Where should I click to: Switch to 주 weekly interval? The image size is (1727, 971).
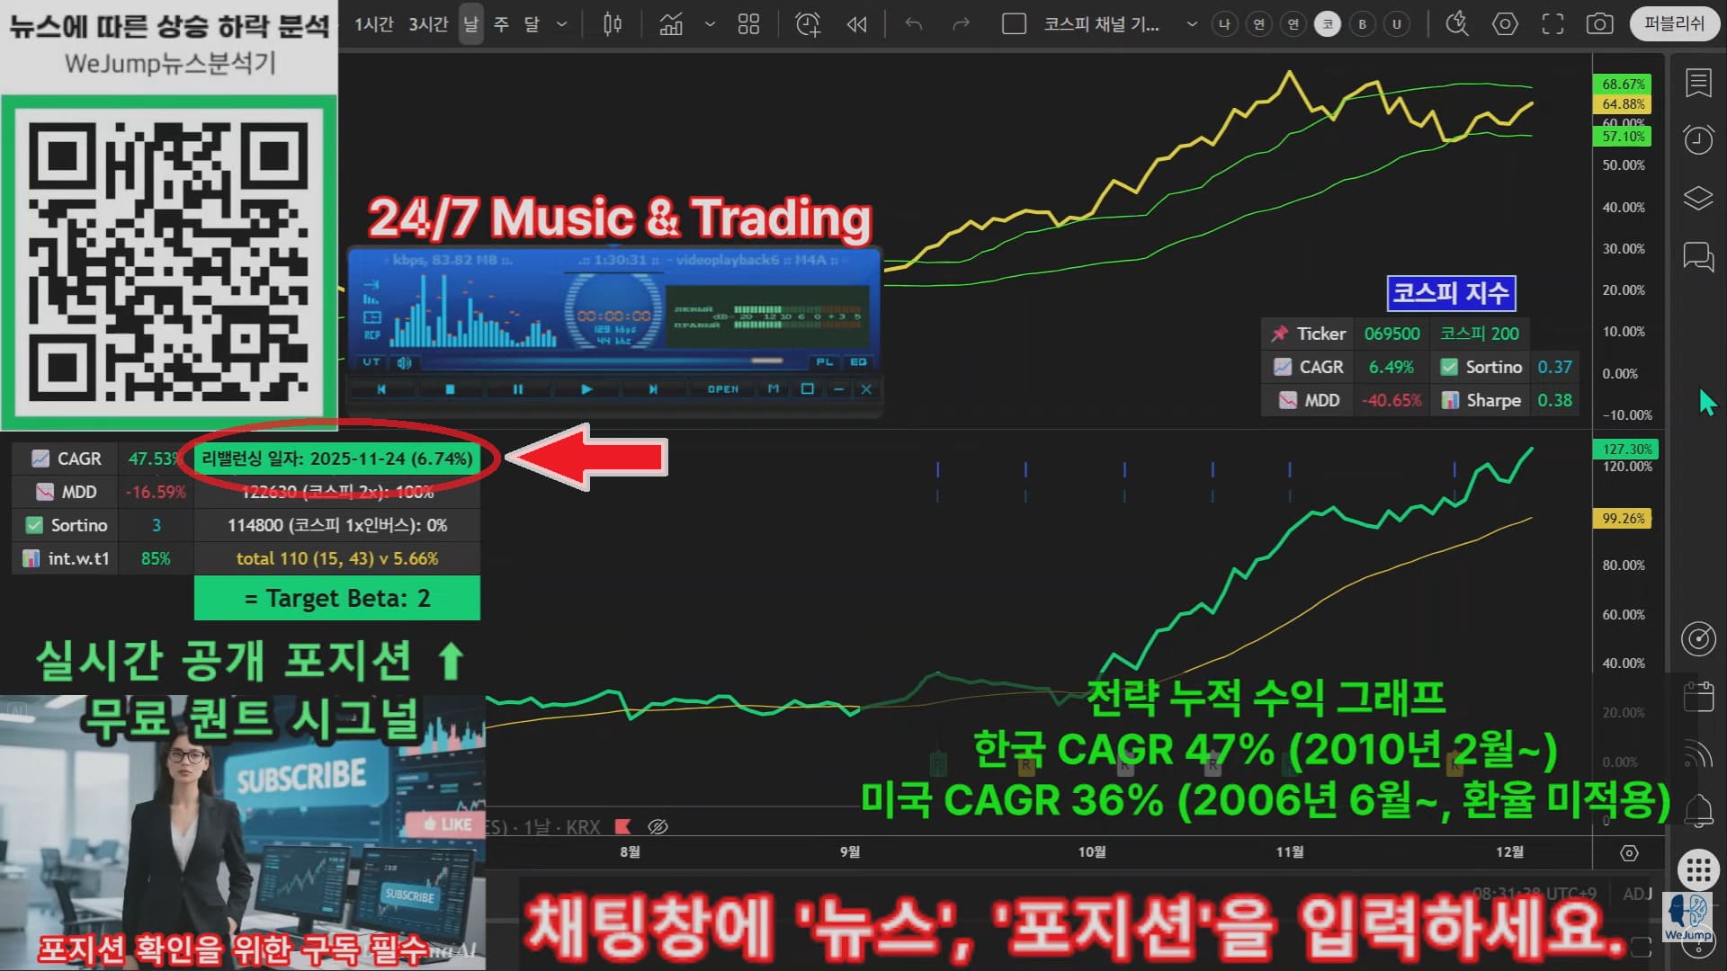[x=501, y=24]
